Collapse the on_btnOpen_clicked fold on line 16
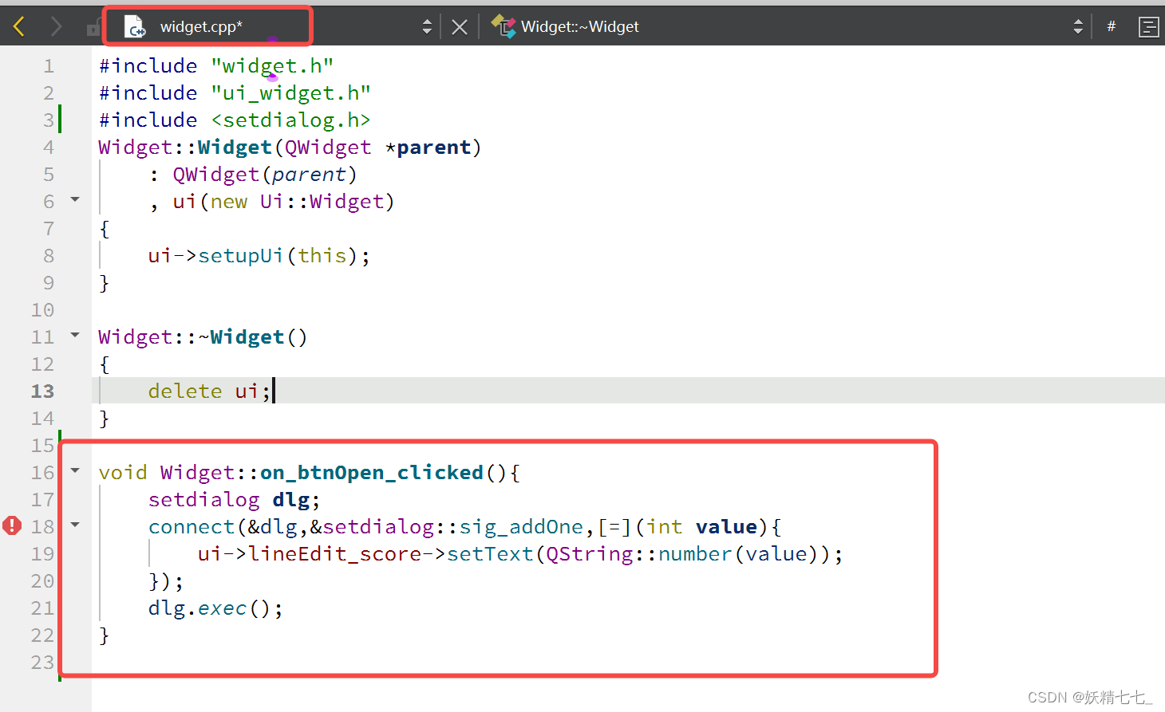The width and height of the screenshot is (1165, 712). tap(75, 470)
